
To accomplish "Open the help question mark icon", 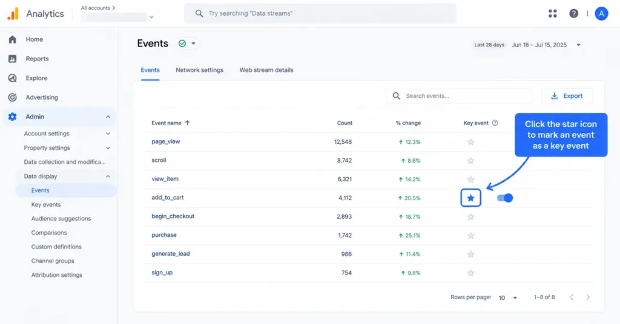I will [x=573, y=13].
